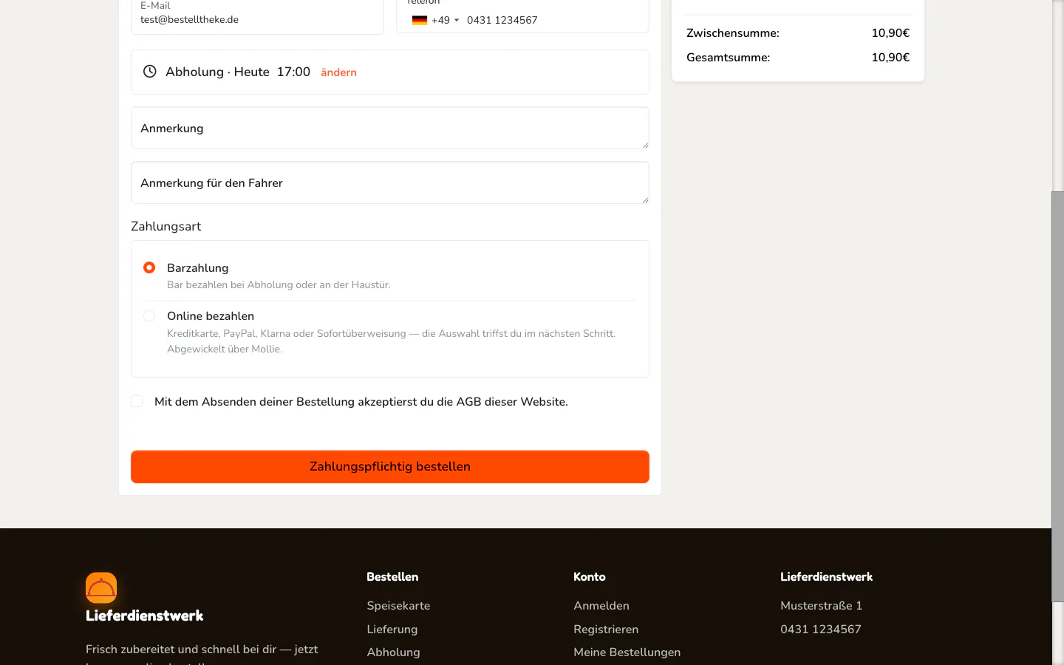The image size is (1064, 665).
Task: Focus the Anmerkung für den Fahrer field
Action: (x=390, y=183)
